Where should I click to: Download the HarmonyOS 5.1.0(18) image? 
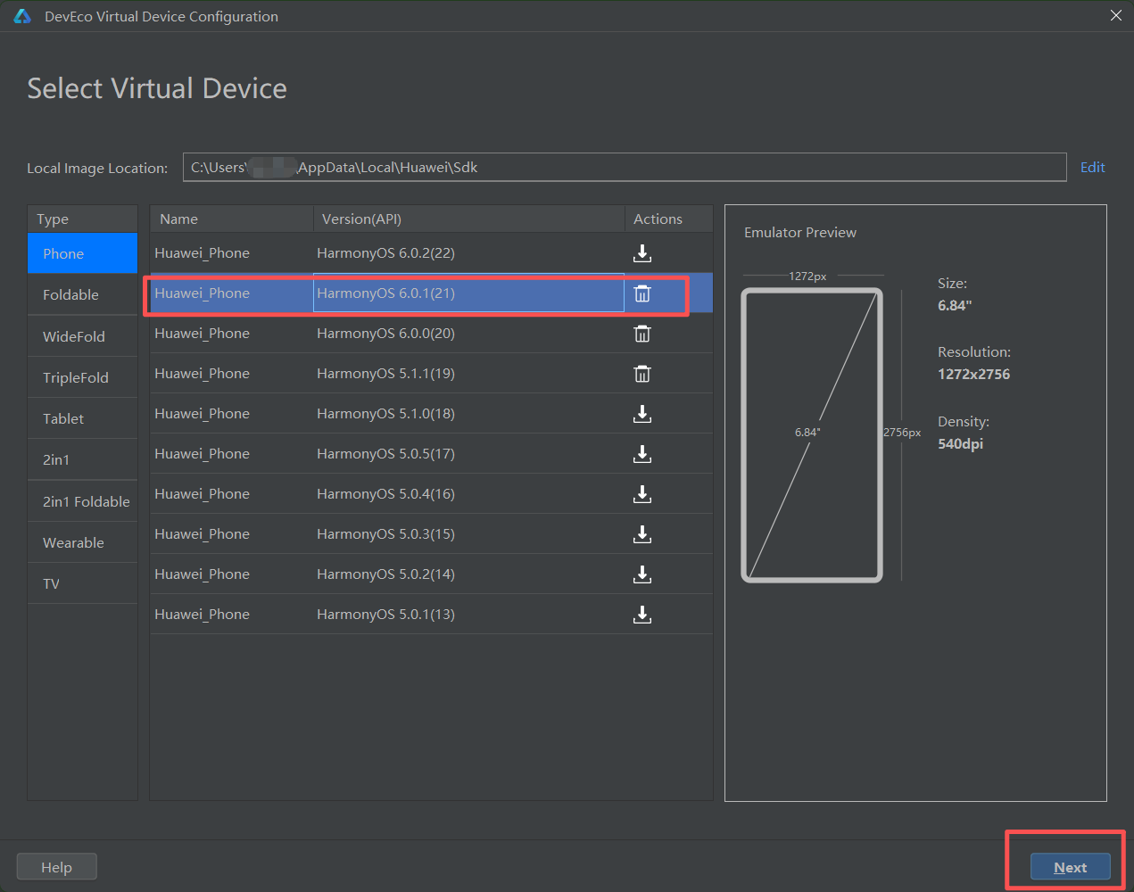[642, 414]
